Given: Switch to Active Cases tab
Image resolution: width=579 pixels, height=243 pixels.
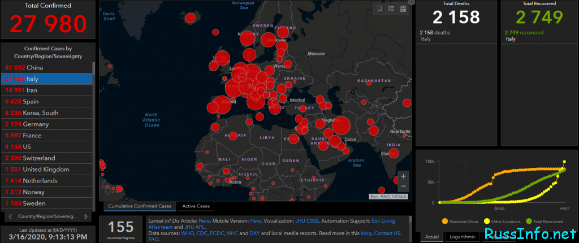Looking at the screenshot, I should point(196,206).
